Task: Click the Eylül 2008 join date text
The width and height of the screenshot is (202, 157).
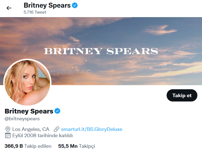Action: [42, 136]
